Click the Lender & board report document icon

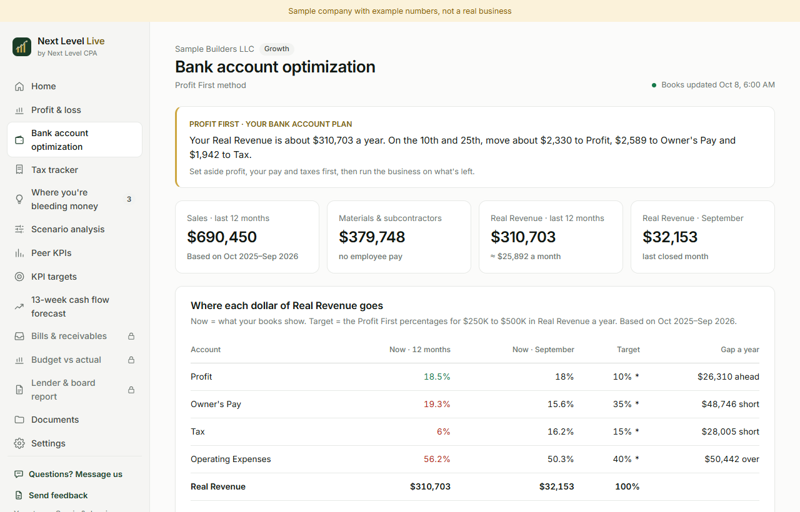click(x=19, y=390)
